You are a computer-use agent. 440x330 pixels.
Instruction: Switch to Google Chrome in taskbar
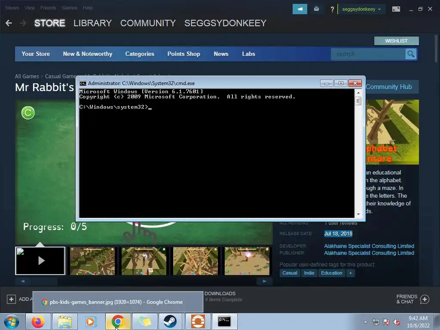coord(118,321)
